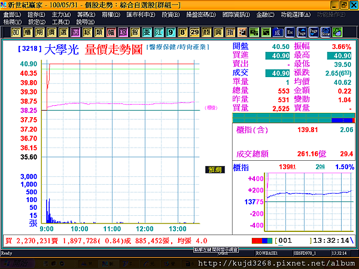The width and height of the screenshot is (359, 269).
Task: Click the magenta 綜 toolbar button
Action: (x=123, y=32)
